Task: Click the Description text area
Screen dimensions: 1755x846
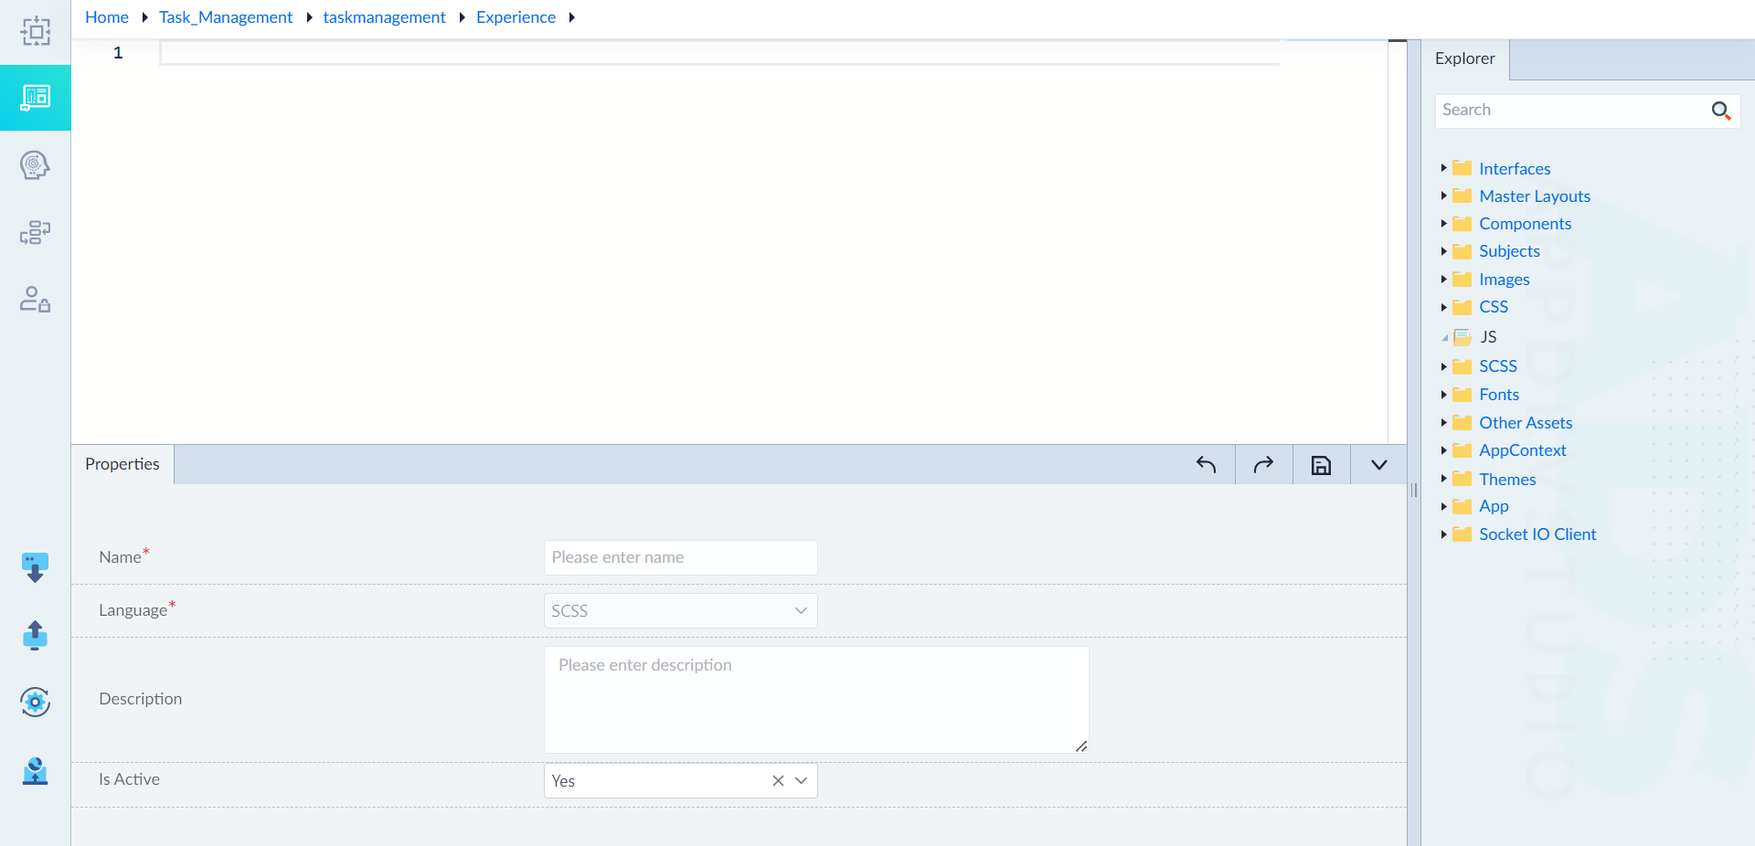Action: click(816, 700)
